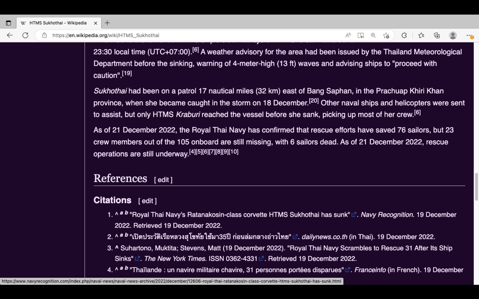Edit the References section
Screen dimensions: 479x299
click(x=163, y=180)
